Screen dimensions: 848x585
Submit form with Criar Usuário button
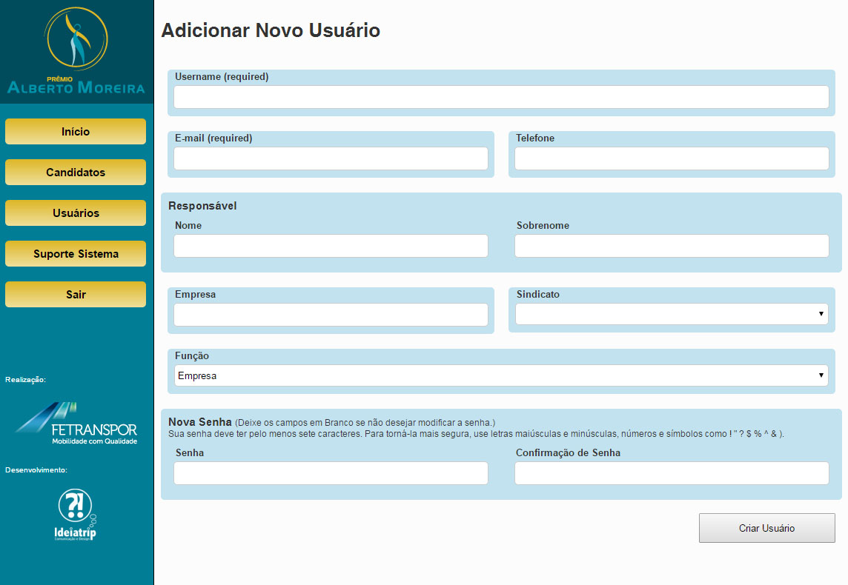tap(766, 528)
